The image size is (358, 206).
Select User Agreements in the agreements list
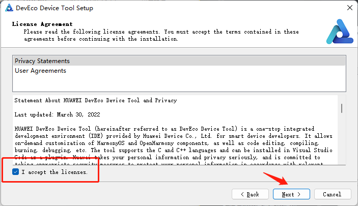coord(40,71)
